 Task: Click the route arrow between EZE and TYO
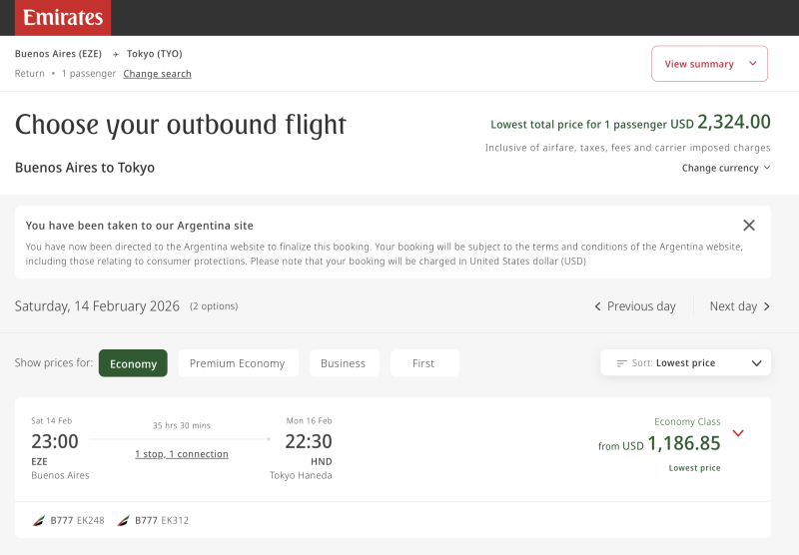[x=115, y=54]
